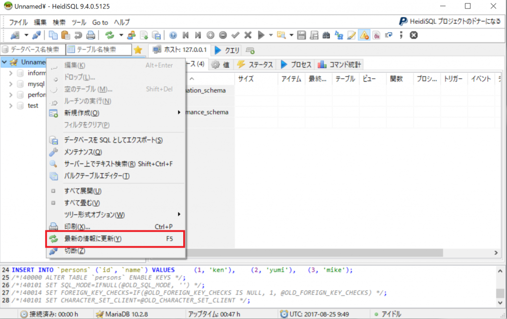The height and width of the screenshot is (319, 507).
Task: Choose データベースを SQL としてエクスポート
Action: [x=115, y=140]
